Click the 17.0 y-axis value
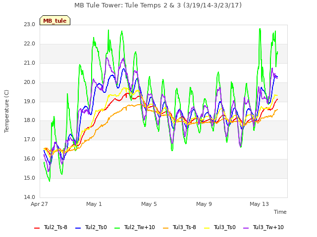This screenshot has height=237, width=317. pos(30,139)
